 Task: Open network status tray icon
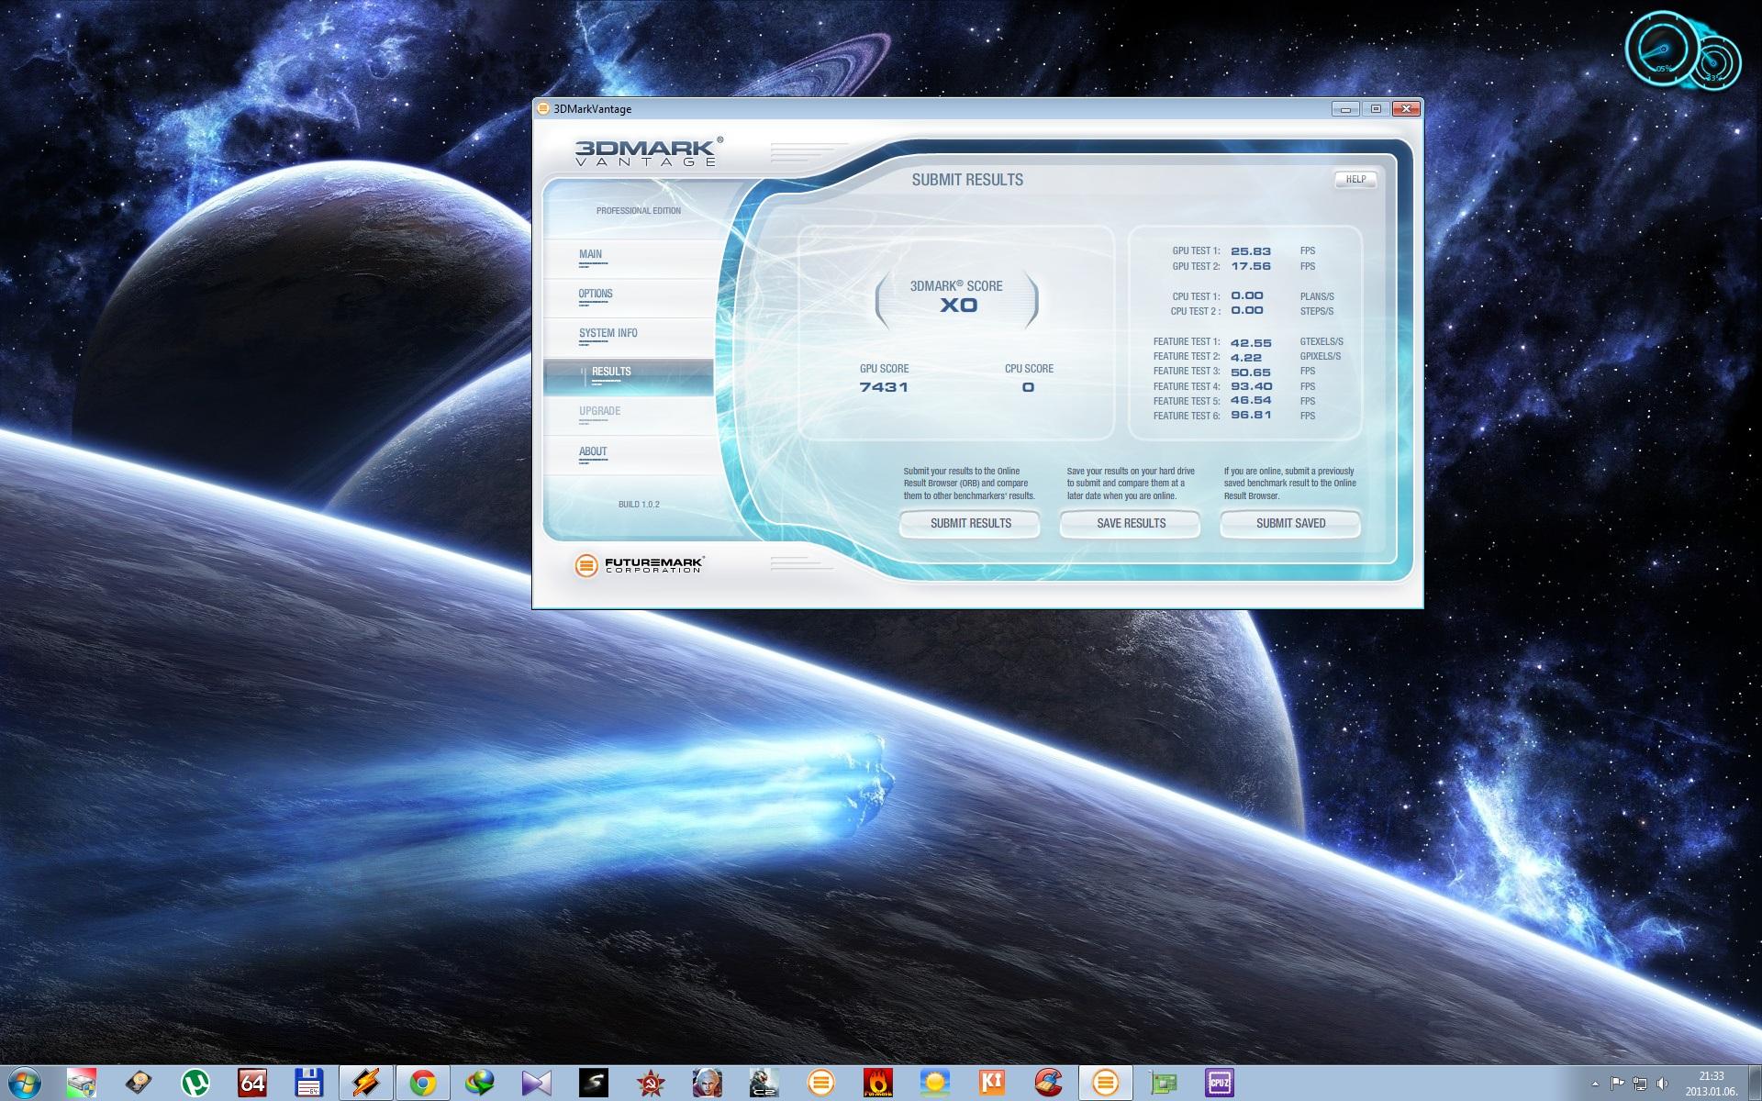click(x=1640, y=1084)
